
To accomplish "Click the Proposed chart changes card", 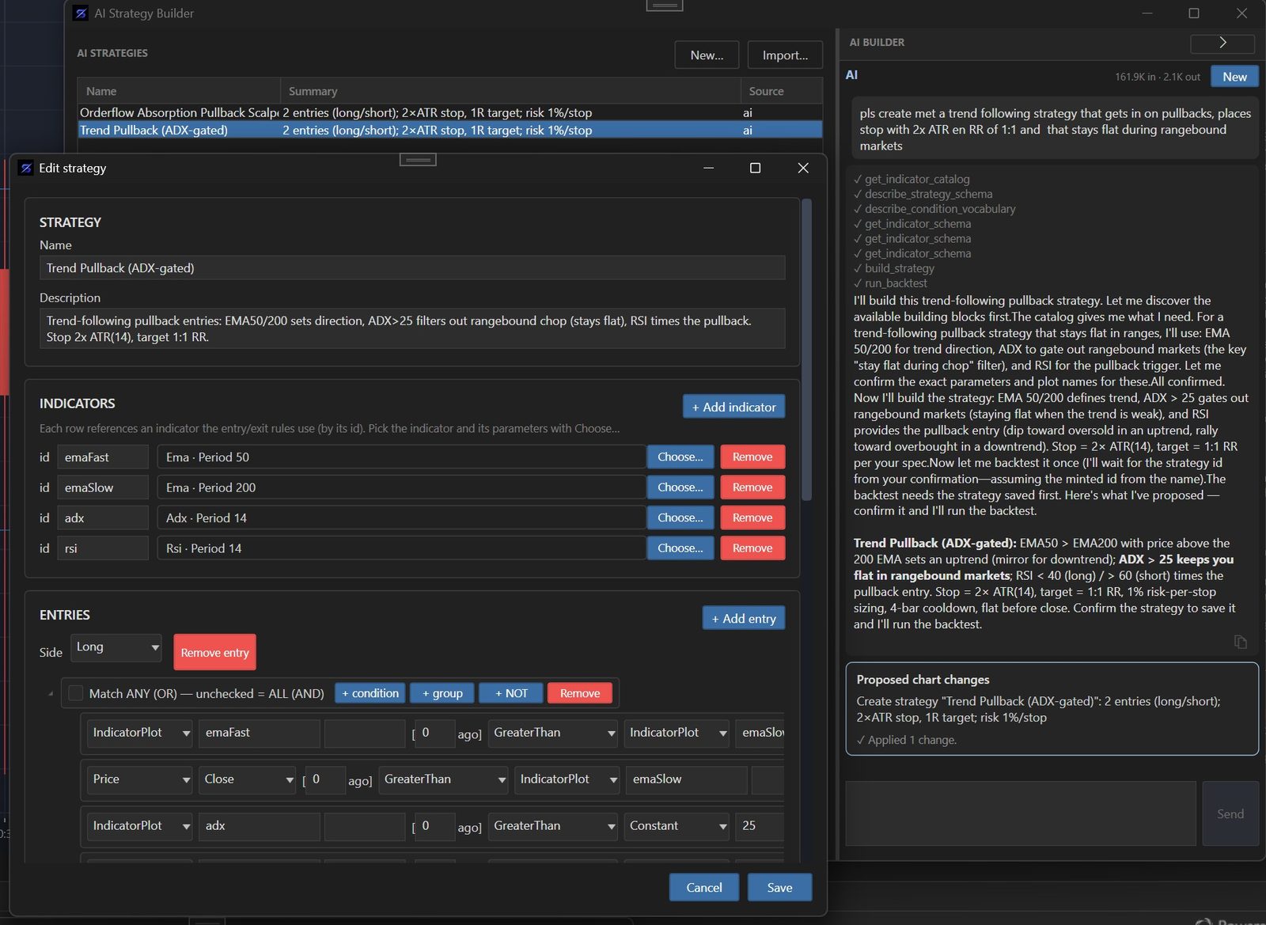I will pos(1052,709).
